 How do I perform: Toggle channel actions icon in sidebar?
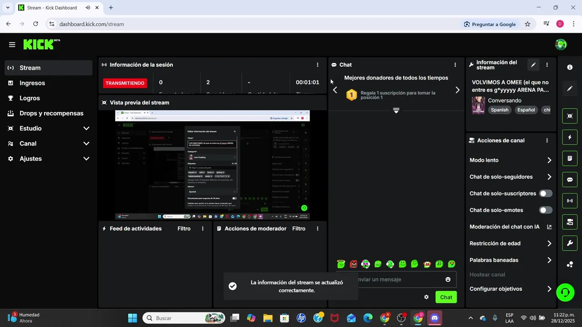(570, 222)
